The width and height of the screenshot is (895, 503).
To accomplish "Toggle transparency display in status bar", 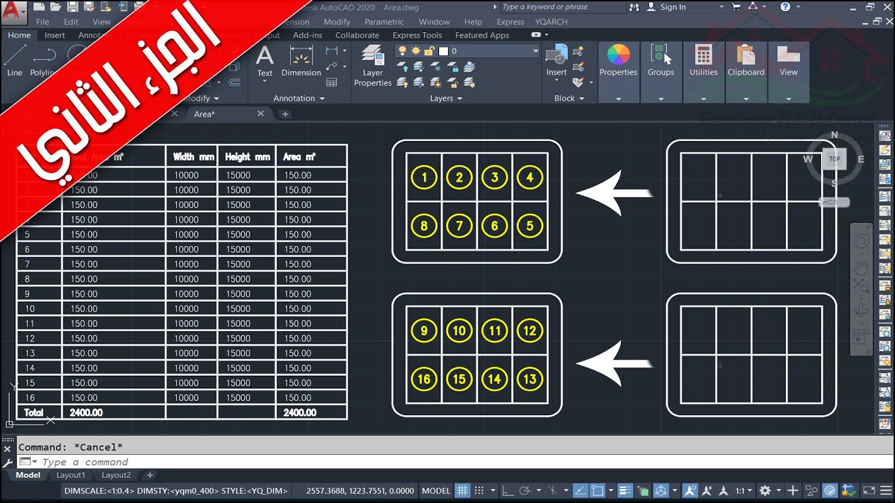I will (643, 490).
